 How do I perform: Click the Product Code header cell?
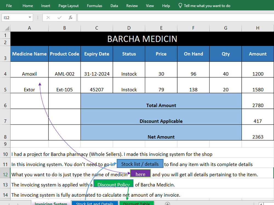64,54
